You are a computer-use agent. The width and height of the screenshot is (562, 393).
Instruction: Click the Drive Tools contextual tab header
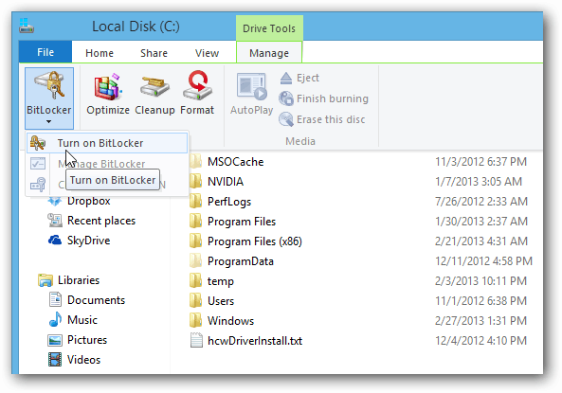(x=269, y=28)
